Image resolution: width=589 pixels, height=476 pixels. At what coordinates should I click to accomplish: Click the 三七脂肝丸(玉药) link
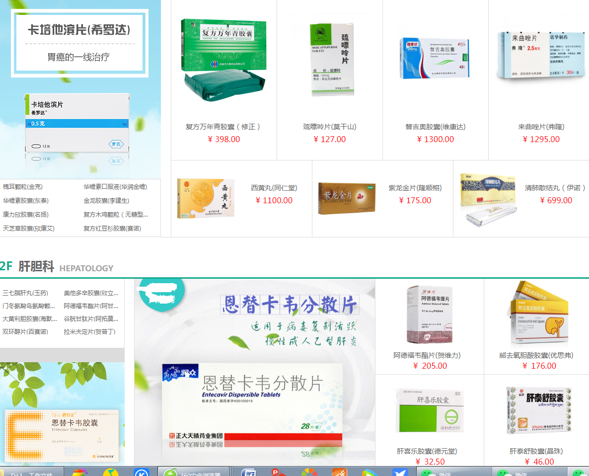click(25, 293)
